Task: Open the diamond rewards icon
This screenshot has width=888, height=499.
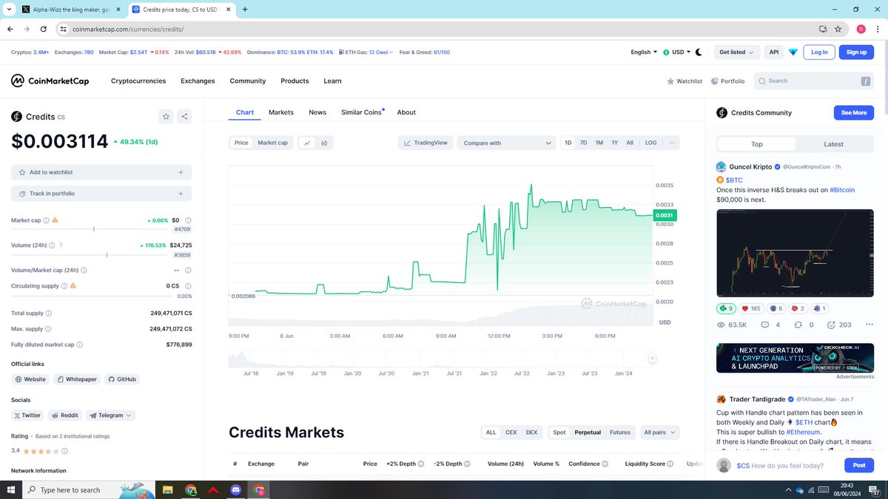Action: tap(794, 52)
